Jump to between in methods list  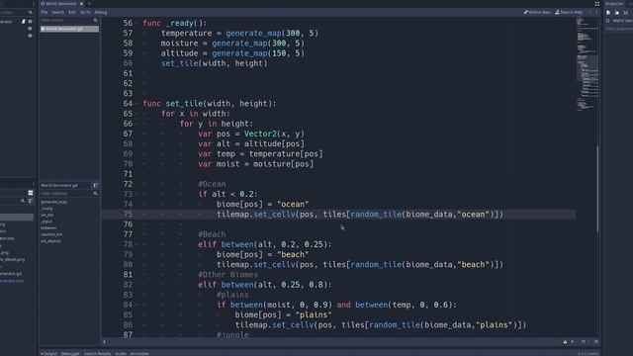click(48, 228)
